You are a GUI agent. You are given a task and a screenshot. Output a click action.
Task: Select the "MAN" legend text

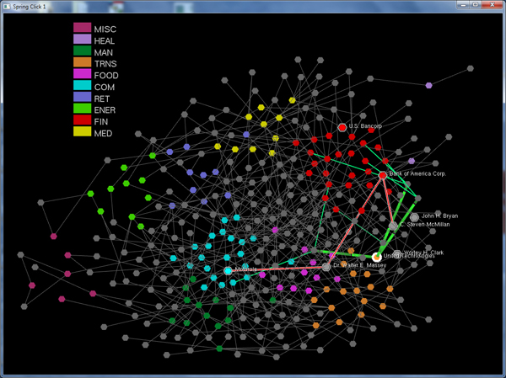pos(103,52)
